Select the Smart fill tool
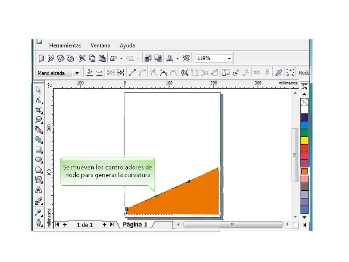The image size is (349, 262). pyautogui.click(x=39, y=140)
